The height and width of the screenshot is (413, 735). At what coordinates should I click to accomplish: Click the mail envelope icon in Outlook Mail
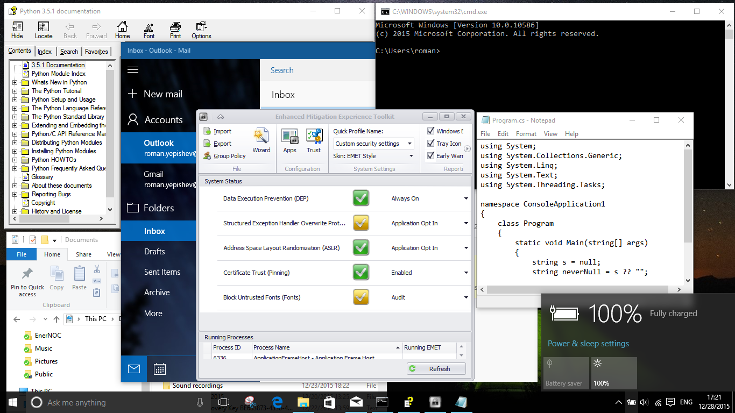[133, 369]
